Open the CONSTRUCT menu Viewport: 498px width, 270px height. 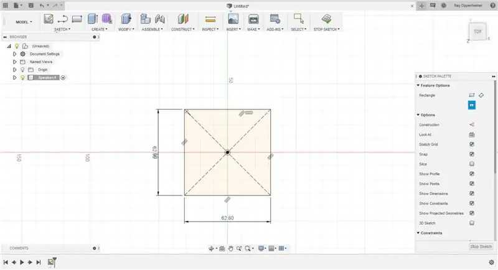click(x=183, y=29)
